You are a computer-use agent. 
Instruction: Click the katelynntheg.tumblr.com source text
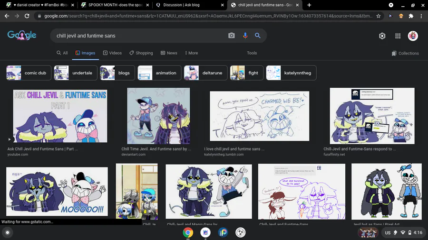[x=224, y=155]
